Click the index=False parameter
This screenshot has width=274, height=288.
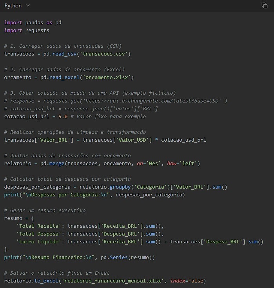(187, 281)
